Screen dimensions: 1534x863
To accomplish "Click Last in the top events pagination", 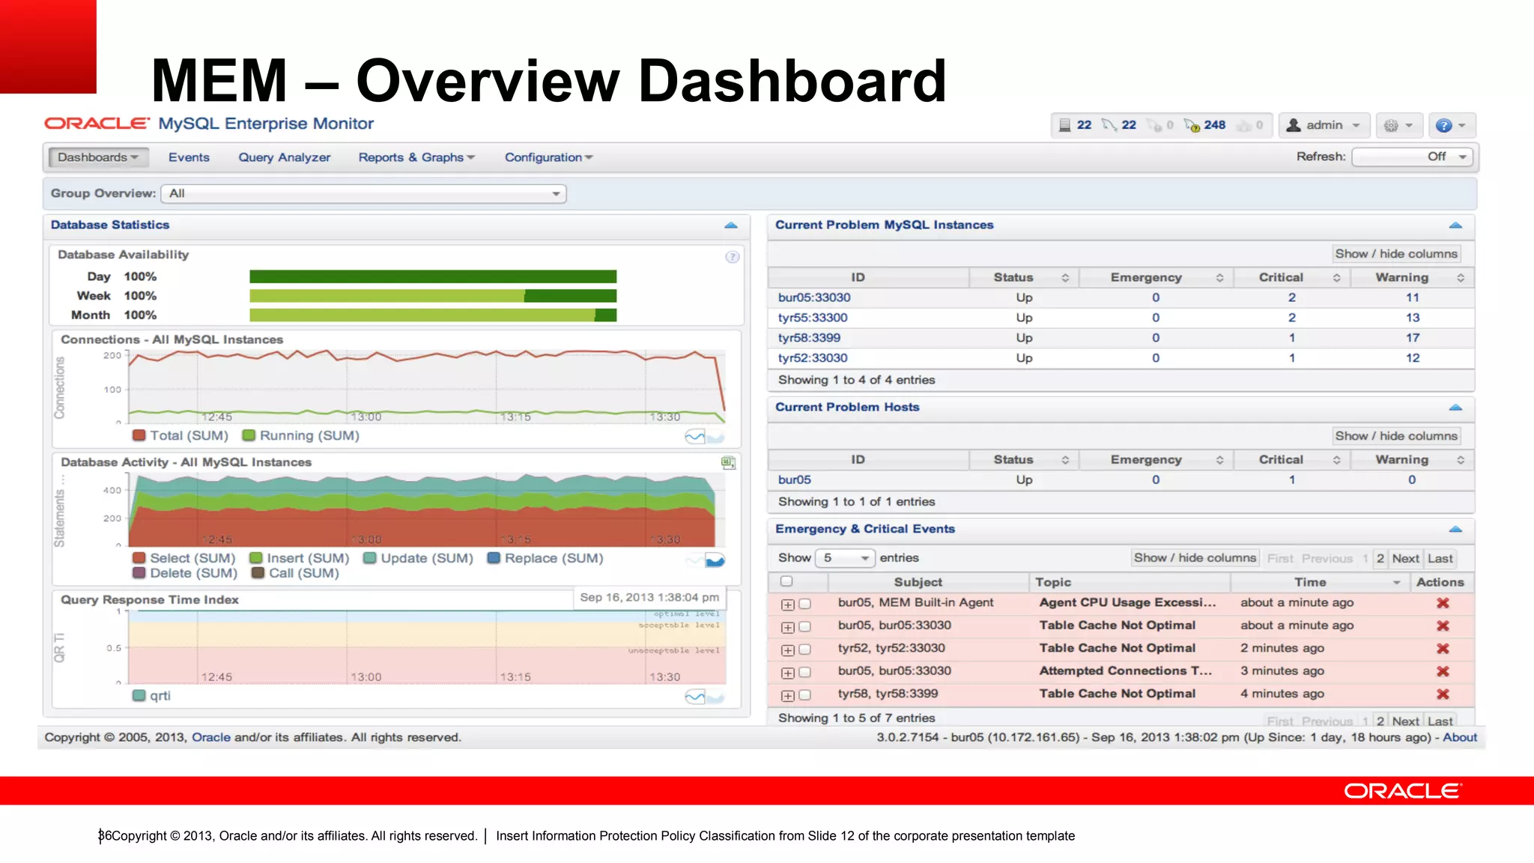I will tap(1440, 559).
